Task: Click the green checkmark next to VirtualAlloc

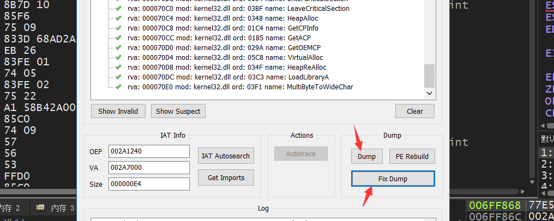Action: 118,58
